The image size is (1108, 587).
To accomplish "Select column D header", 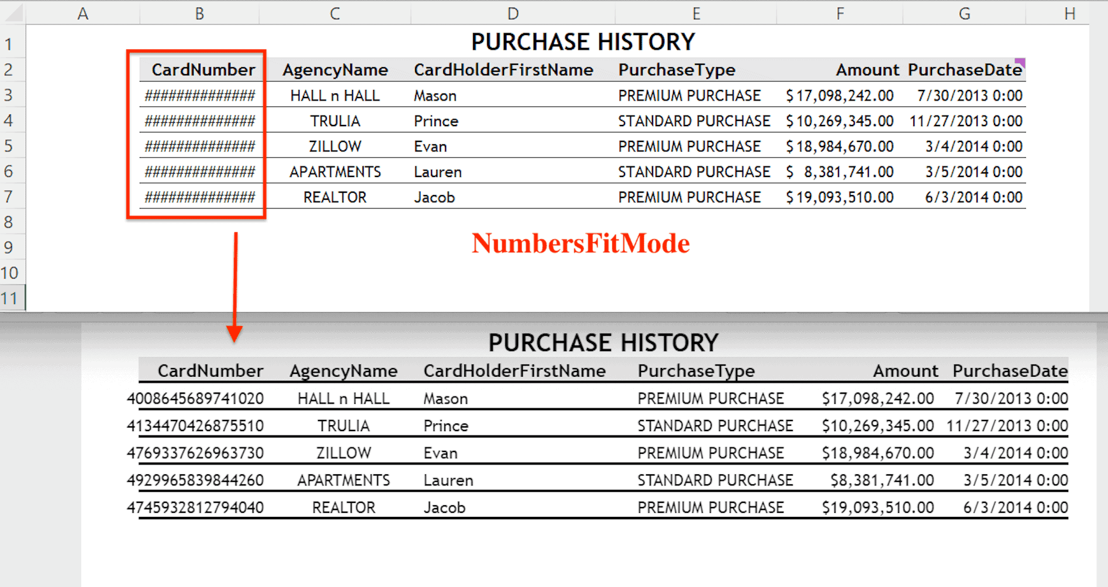I will tap(513, 13).
